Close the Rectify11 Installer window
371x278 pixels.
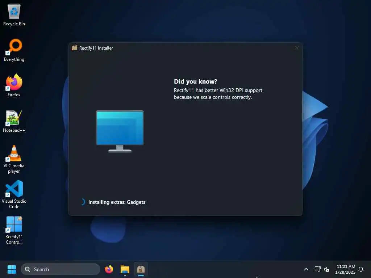[x=296, y=48]
